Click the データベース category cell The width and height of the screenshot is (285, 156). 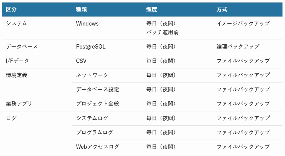(x=22, y=47)
